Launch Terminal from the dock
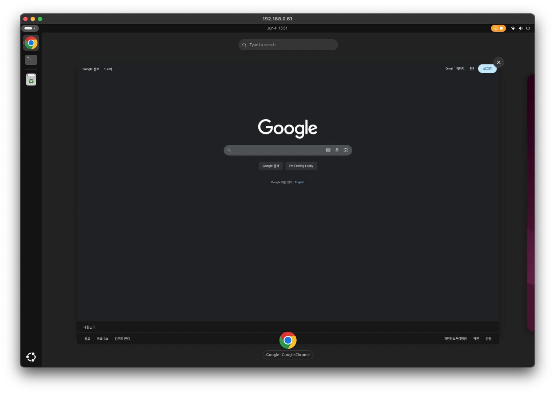The height and width of the screenshot is (394, 555). click(31, 59)
